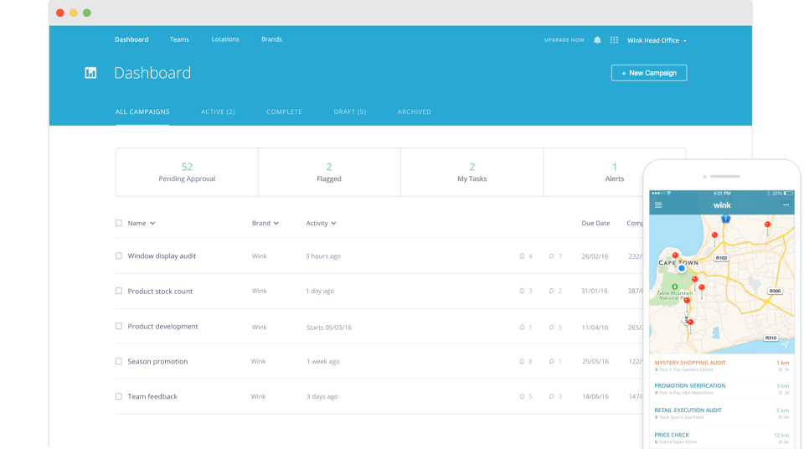This screenshot has width=804, height=449.
Task: Tap the R310 road badge on map
Action: [770, 338]
